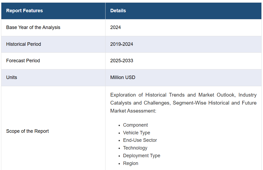Click the Region bullet item
Viewport: 263px width, 170px height.
pyautogui.click(x=131, y=163)
